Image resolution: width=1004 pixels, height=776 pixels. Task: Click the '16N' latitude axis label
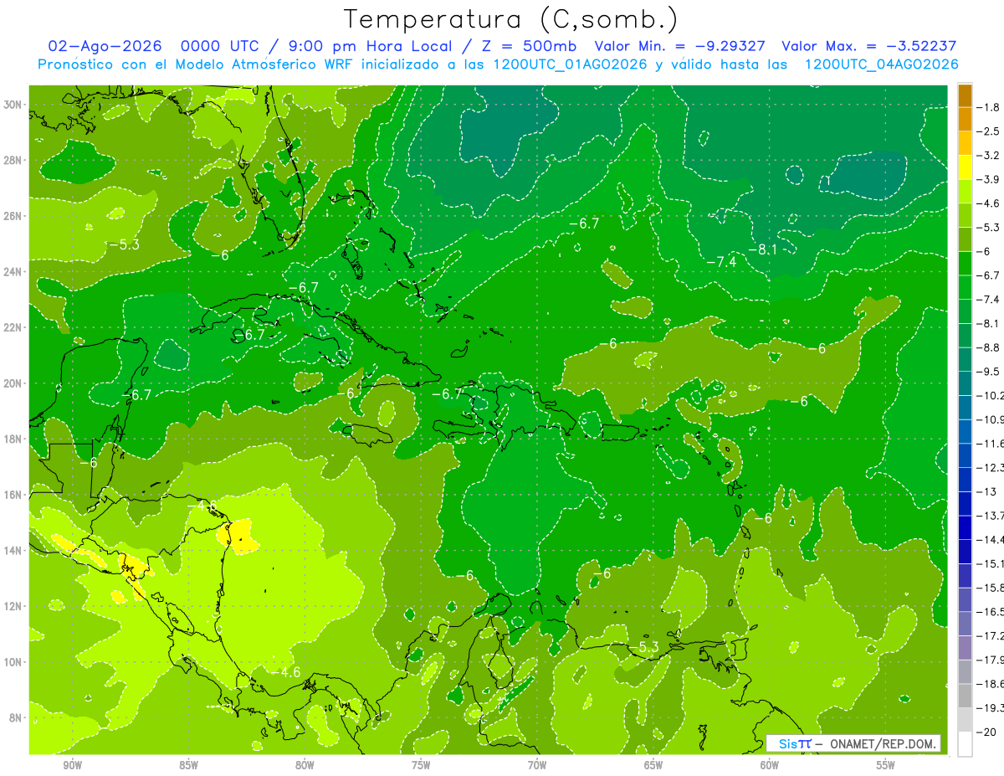[x=13, y=495]
